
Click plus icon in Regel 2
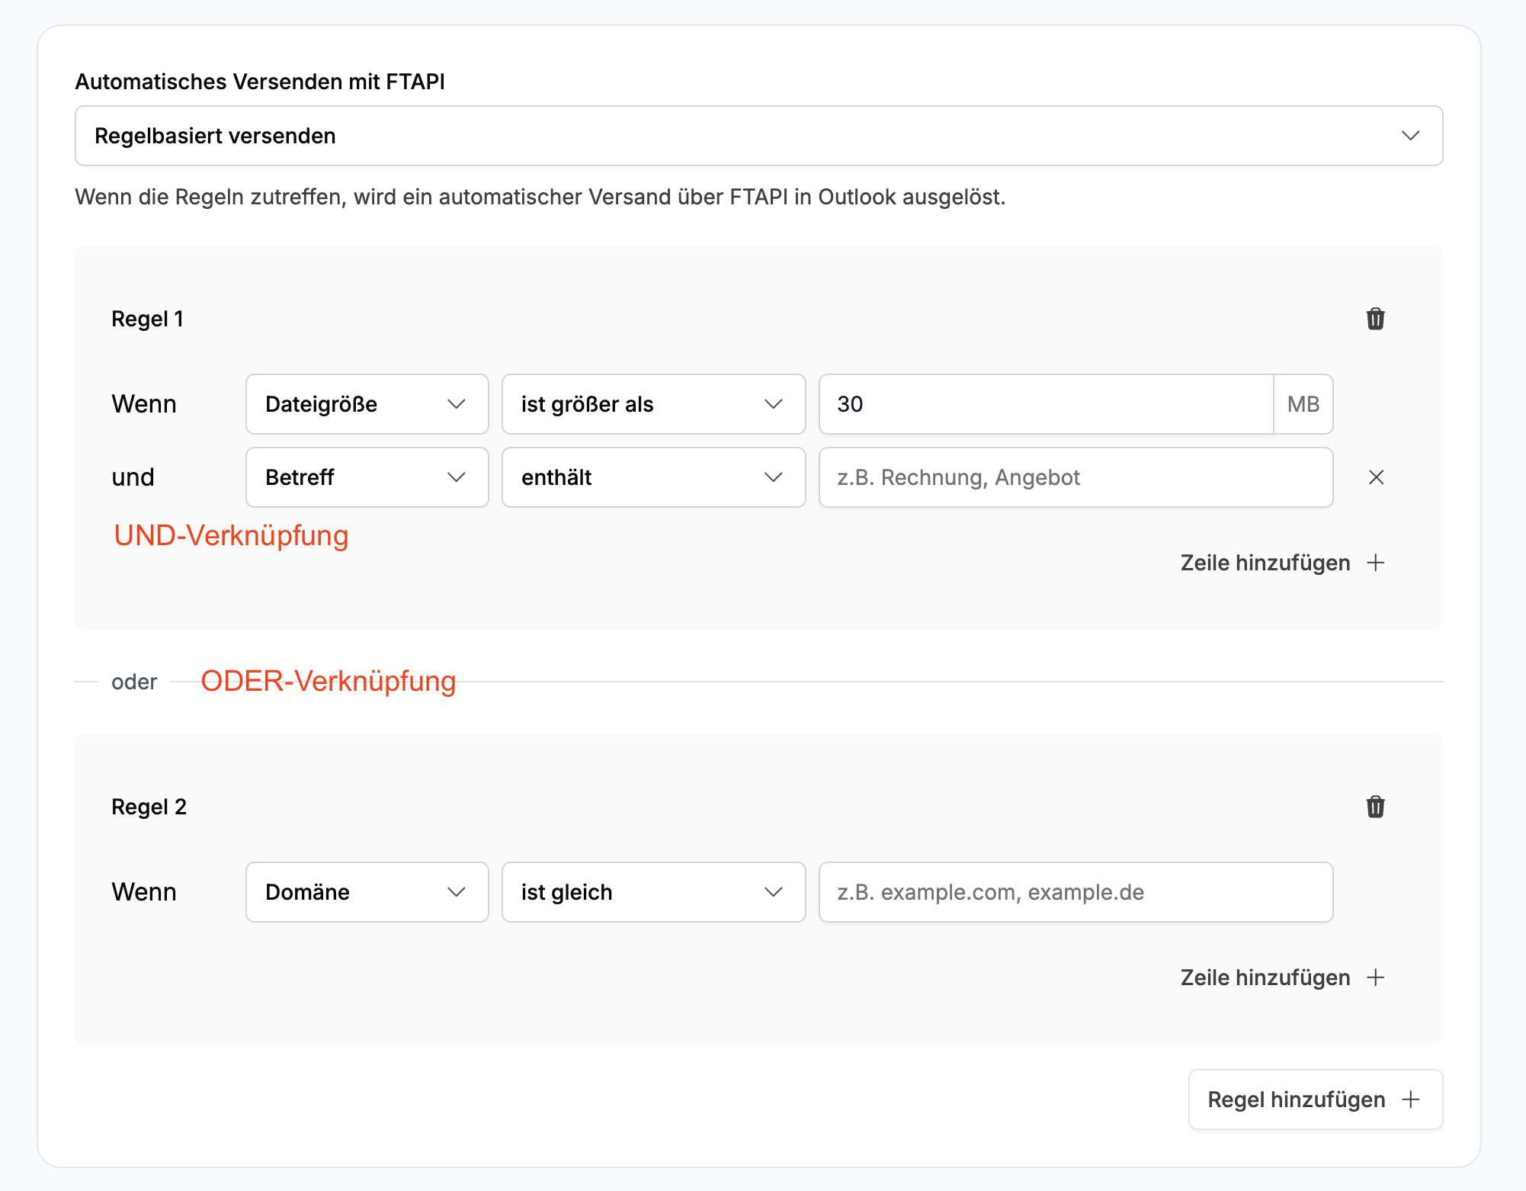[1376, 978]
